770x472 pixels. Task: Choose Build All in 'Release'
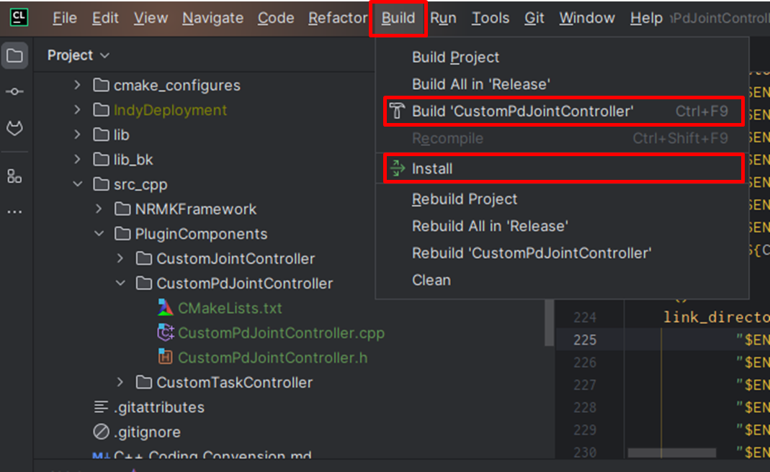563,84
